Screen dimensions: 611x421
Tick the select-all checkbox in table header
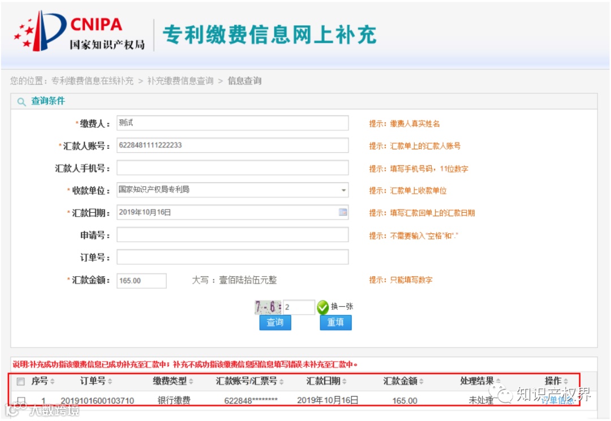(21, 381)
